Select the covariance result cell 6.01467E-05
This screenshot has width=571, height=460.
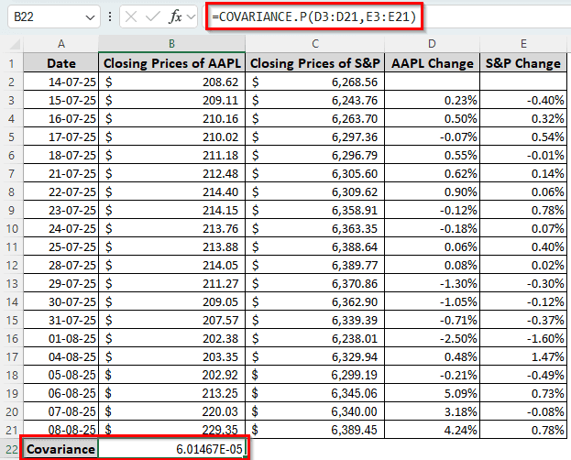pyautogui.click(x=171, y=449)
